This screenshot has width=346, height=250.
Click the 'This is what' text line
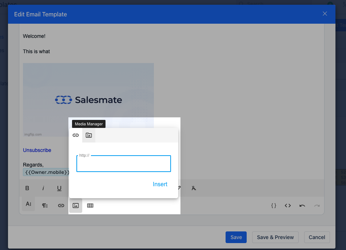[x=36, y=51]
